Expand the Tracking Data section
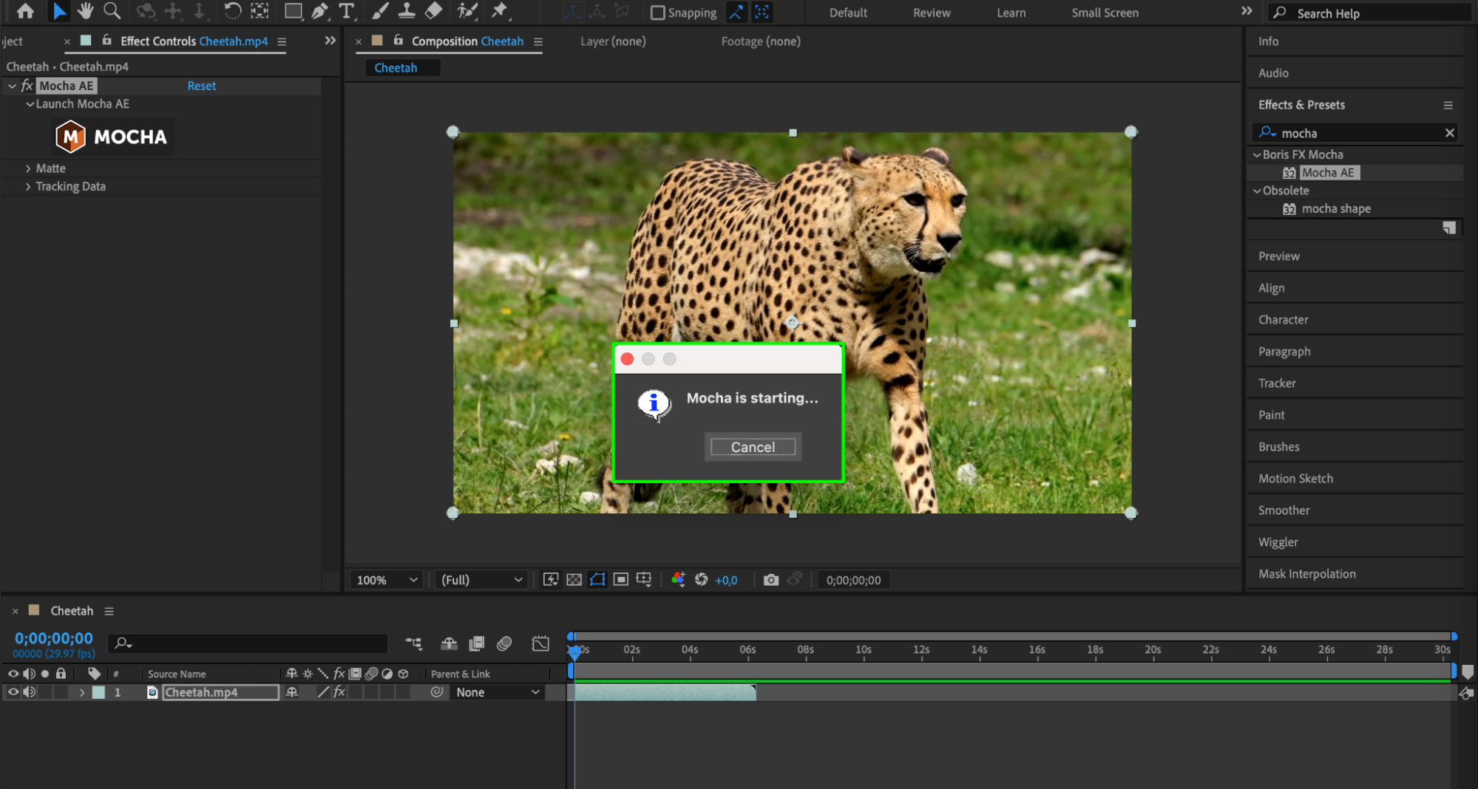Viewport: 1478px width, 789px height. (28, 187)
